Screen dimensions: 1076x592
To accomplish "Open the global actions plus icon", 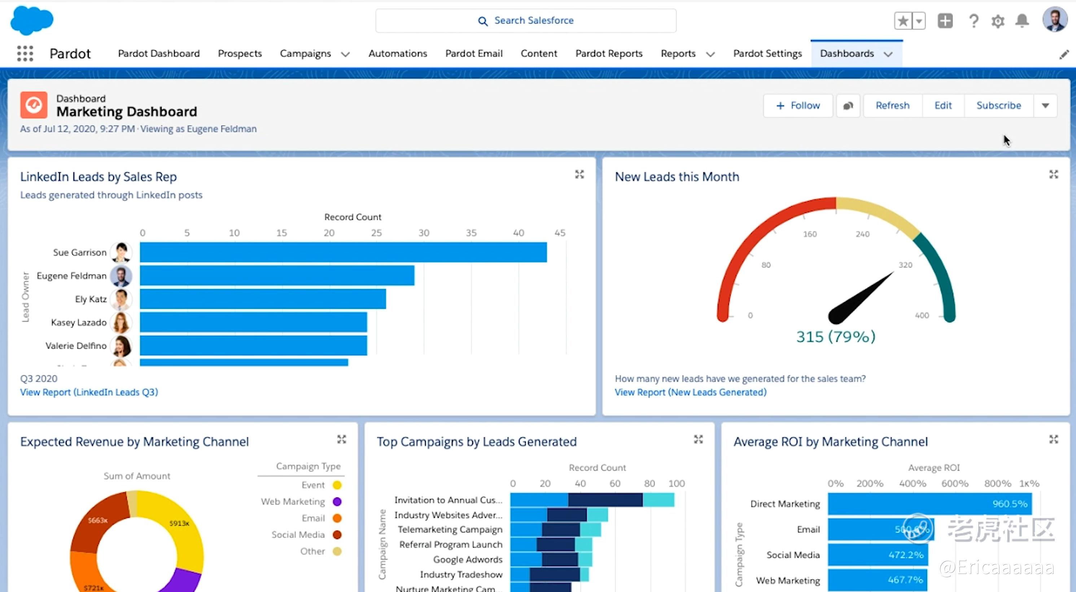I will [945, 21].
